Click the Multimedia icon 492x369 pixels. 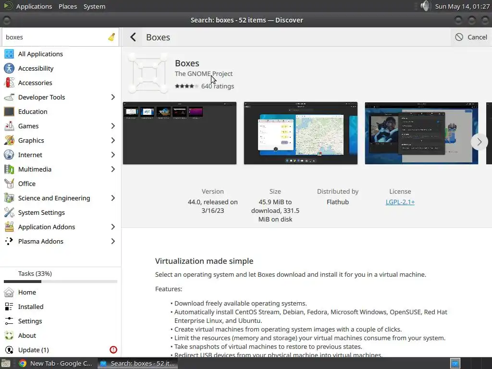[9, 170]
